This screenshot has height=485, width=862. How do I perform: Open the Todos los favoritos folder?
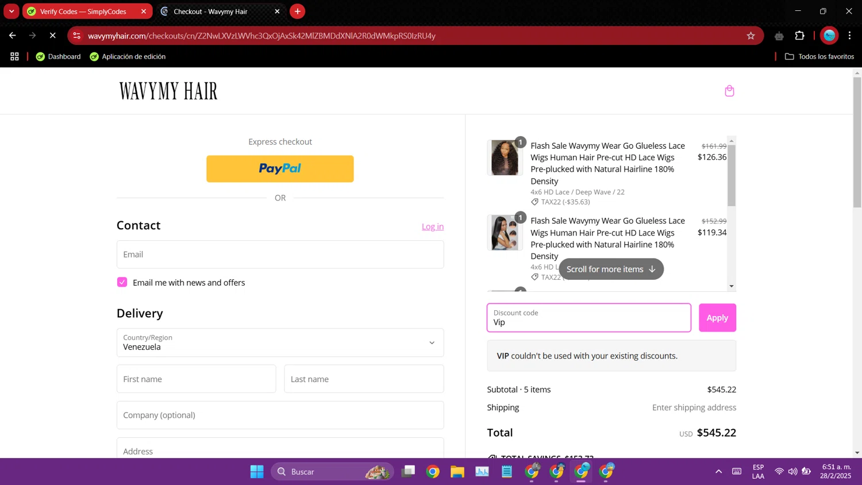(819, 56)
